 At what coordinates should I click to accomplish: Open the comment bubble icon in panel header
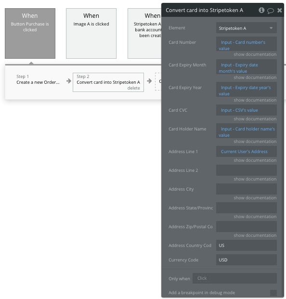pyautogui.click(x=271, y=11)
